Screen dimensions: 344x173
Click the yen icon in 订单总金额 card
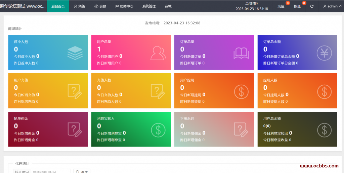tap(324, 53)
